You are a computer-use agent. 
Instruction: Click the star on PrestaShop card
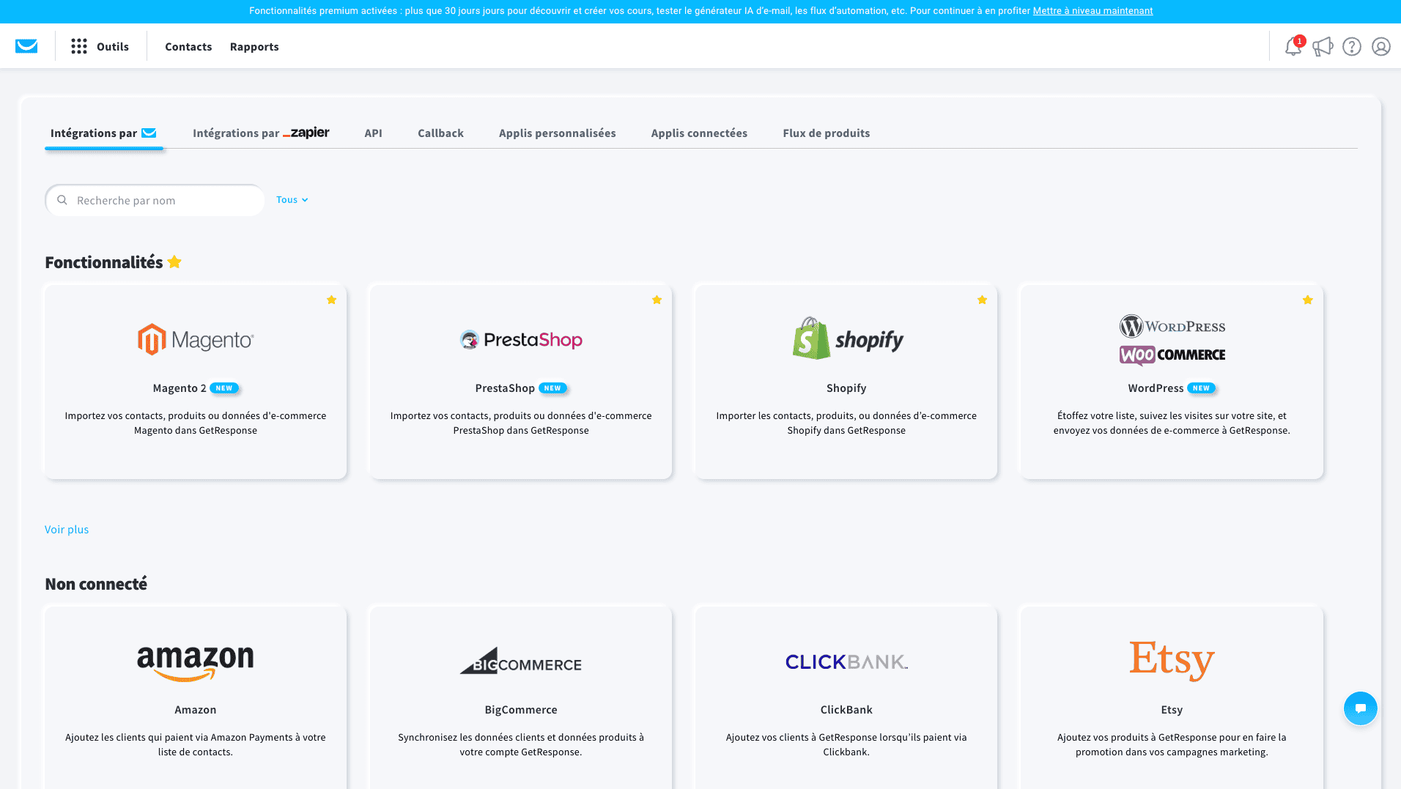click(x=657, y=300)
